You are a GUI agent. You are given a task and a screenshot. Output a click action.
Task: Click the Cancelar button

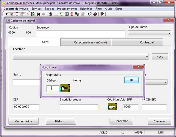159,121
